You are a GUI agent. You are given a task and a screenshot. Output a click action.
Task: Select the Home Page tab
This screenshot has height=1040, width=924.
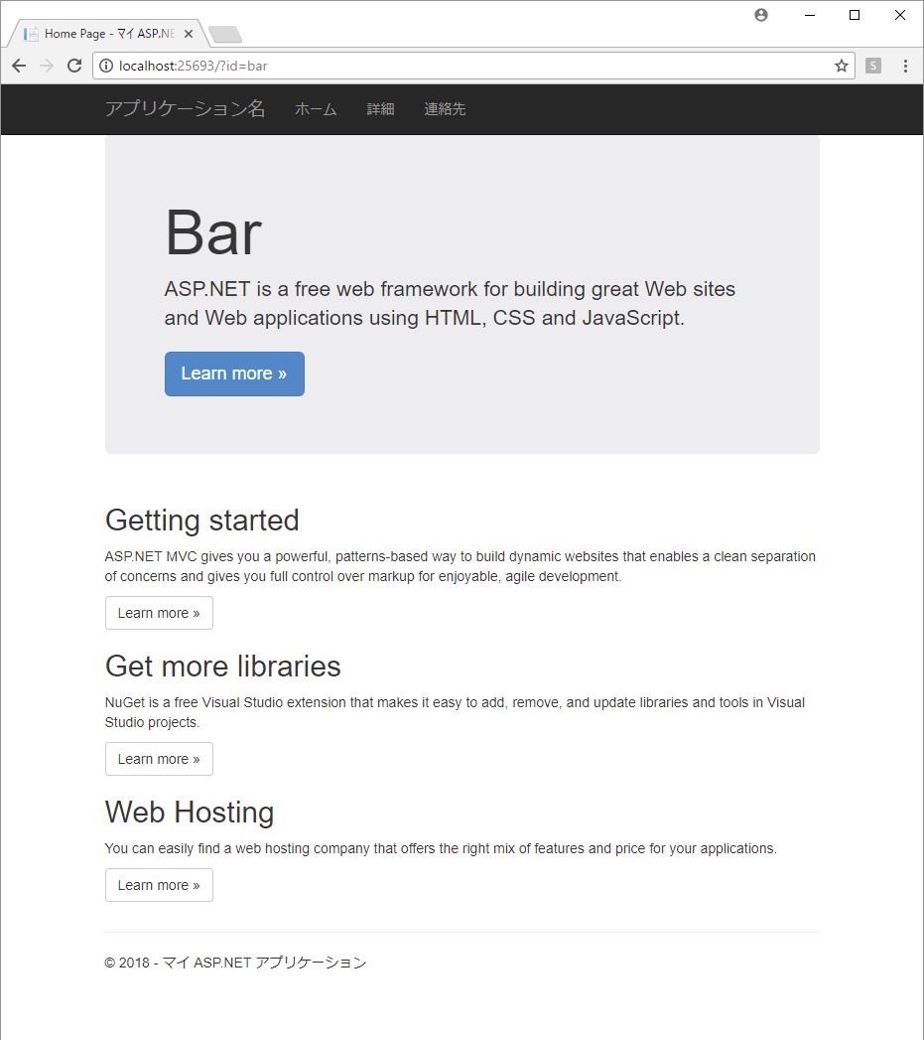(107, 34)
